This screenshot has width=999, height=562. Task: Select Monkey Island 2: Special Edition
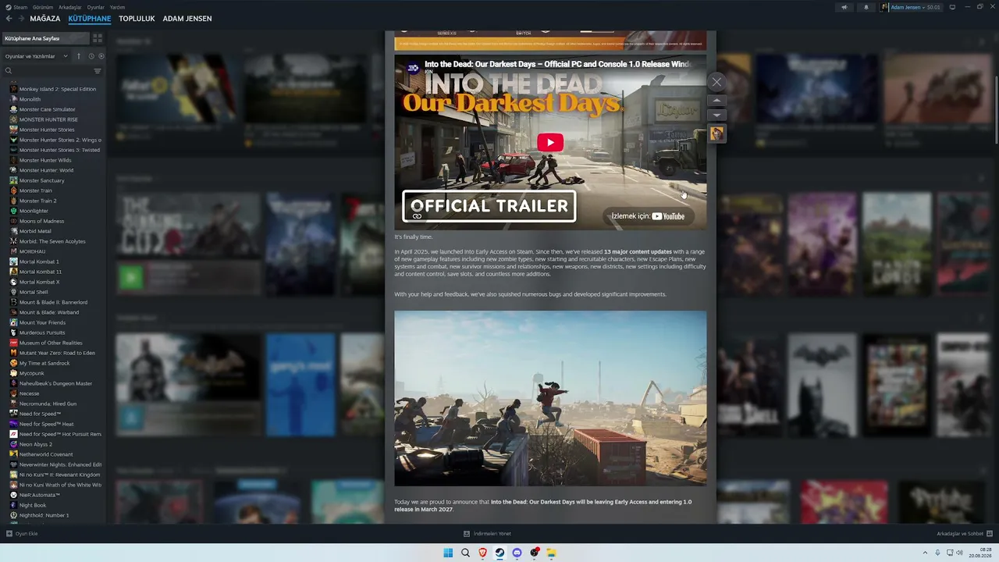[57, 89]
